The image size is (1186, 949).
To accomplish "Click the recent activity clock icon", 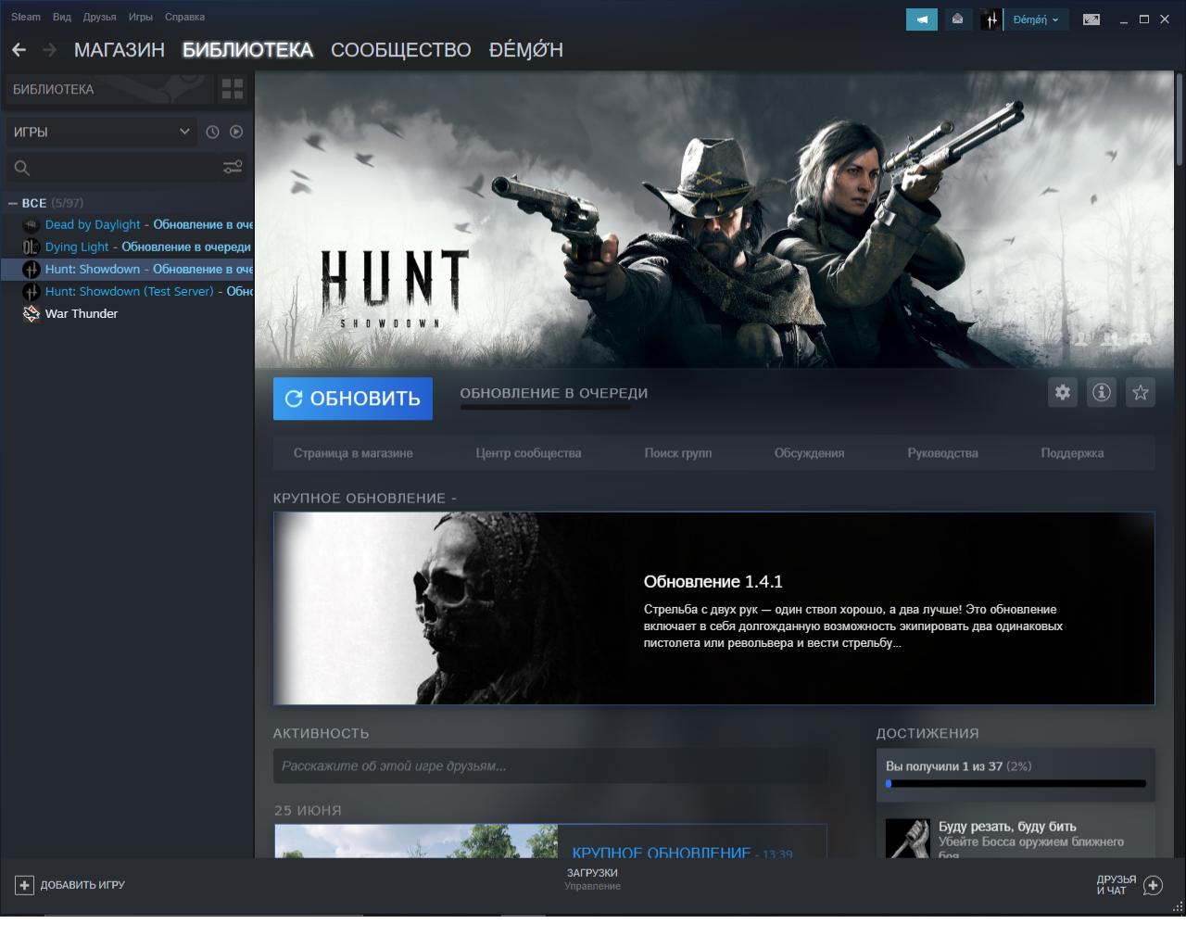I will 212,132.
